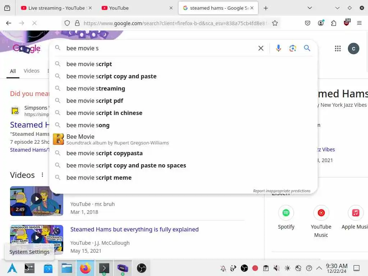Switch to the Videos results tab
This screenshot has width=368, height=276.
tap(32, 71)
